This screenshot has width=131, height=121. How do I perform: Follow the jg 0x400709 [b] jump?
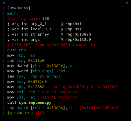(26, 113)
